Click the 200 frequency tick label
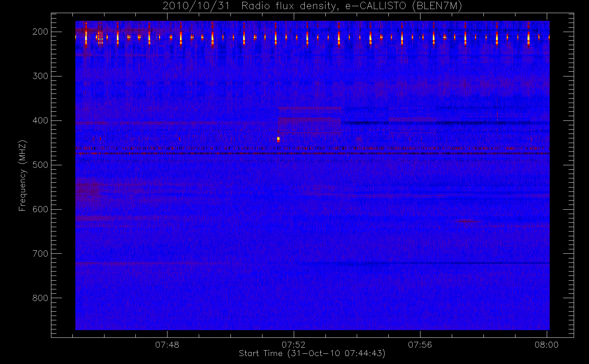Viewport: 589px width, 364px height. pos(40,32)
